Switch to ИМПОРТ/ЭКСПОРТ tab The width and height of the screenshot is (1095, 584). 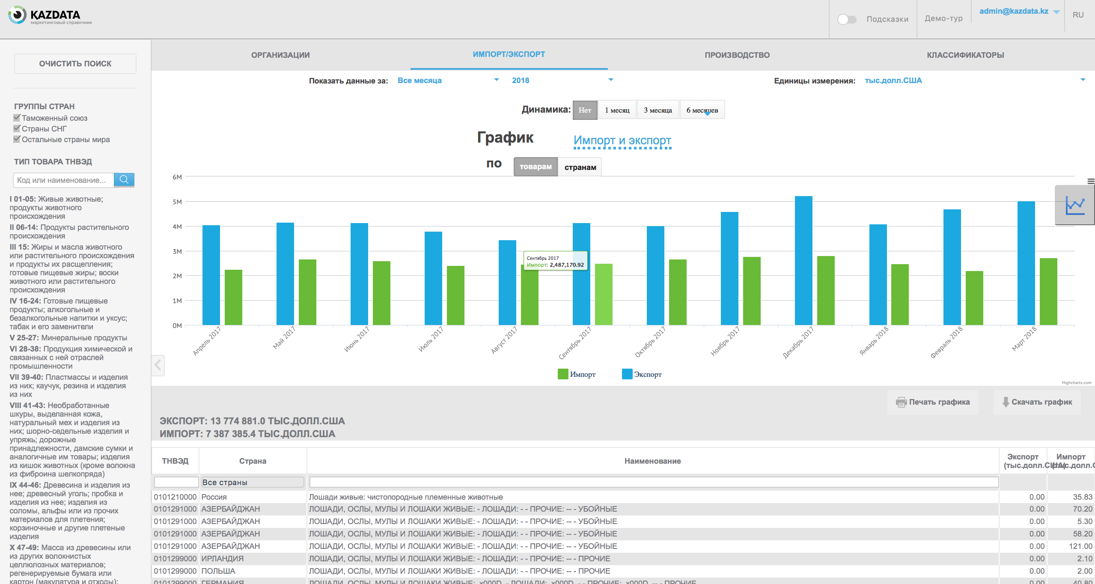tap(509, 54)
